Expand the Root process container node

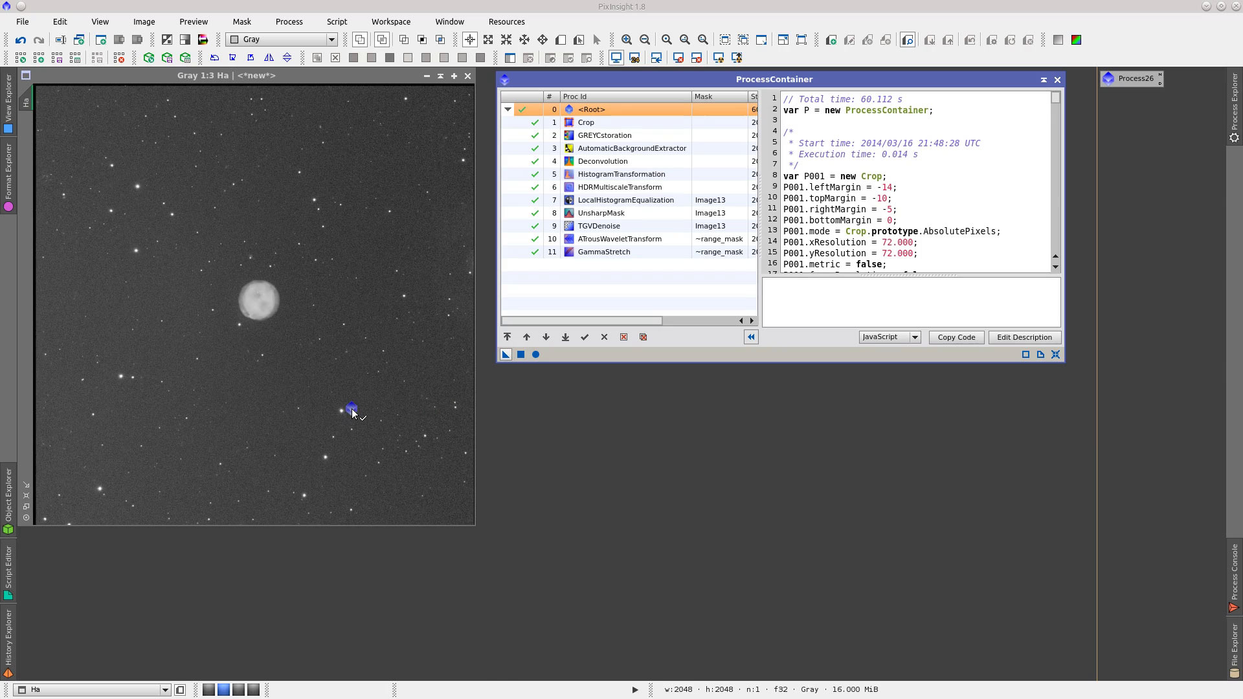coord(507,108)
